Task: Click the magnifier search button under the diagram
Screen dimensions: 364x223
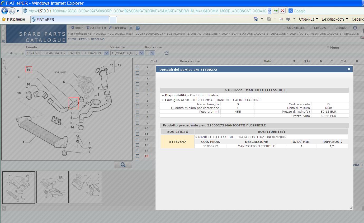Action: click(x=123, y=165)
